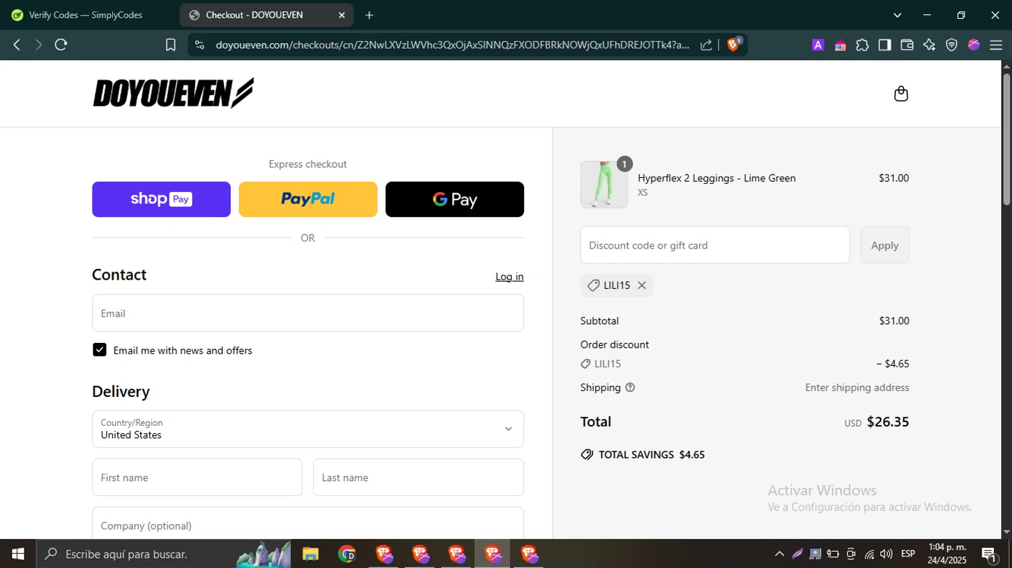Expand the Country/Region dropdown
Image resolution: width=1012 pixels, height=568 pixels.
tap(308, 429)
